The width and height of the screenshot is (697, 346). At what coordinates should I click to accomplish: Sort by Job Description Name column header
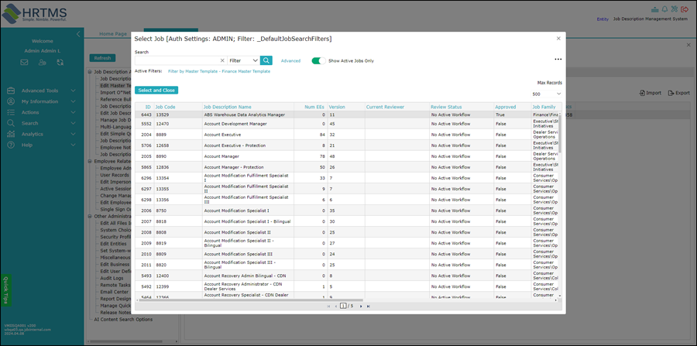pos(227,107)
